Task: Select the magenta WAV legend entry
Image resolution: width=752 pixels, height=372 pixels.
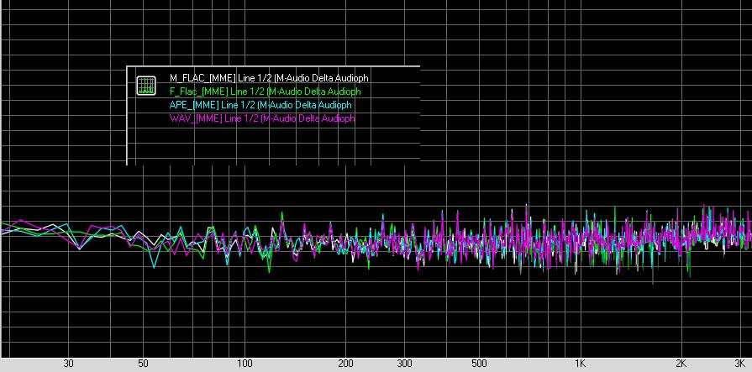Action: click(x=262, y=118)
